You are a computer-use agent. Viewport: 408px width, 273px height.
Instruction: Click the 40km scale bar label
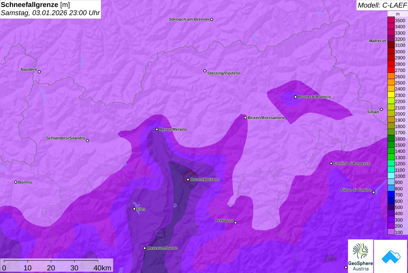tap(102, 268)
